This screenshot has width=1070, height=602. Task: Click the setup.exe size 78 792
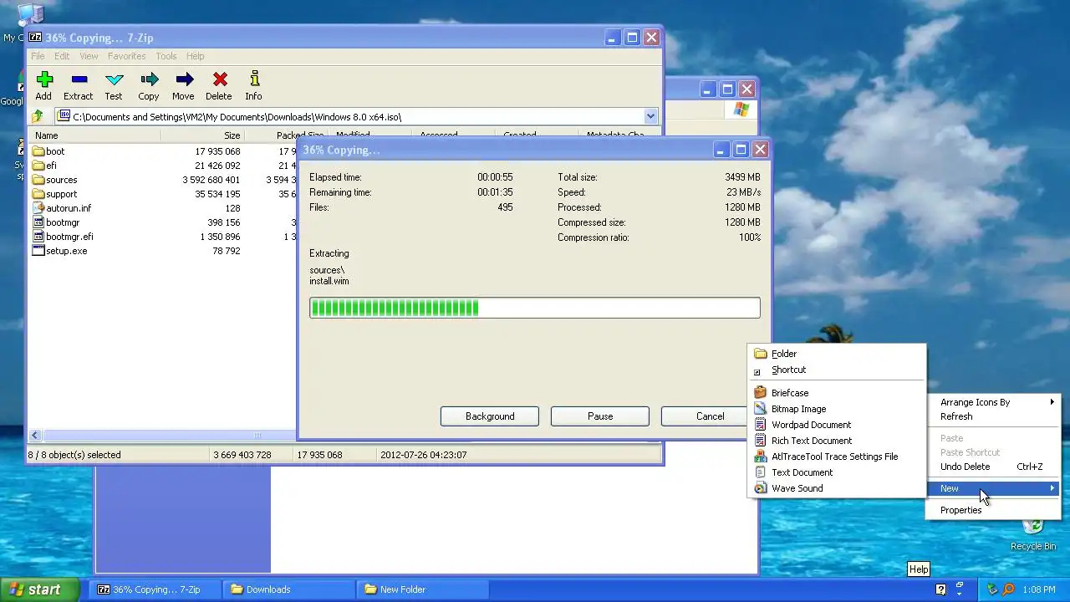coord(226,251)
